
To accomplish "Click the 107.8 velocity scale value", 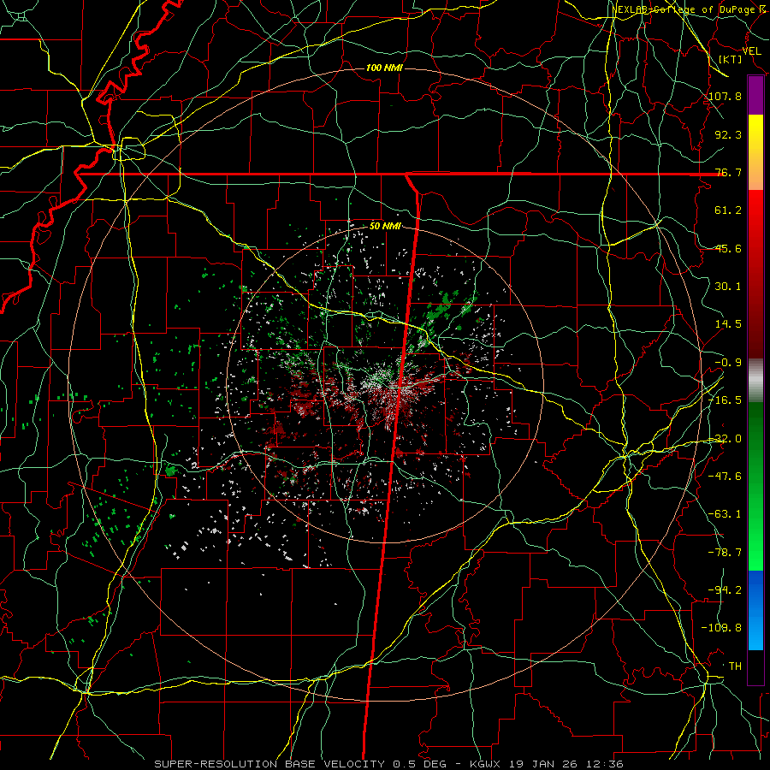I will click(x=725, y=96).
